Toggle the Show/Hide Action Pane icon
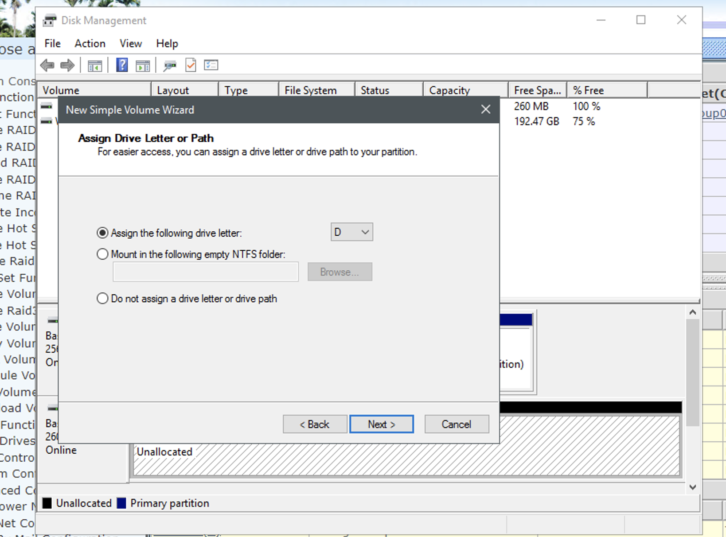Viewport: 726px width, 537px height. (x=143, y=66)
